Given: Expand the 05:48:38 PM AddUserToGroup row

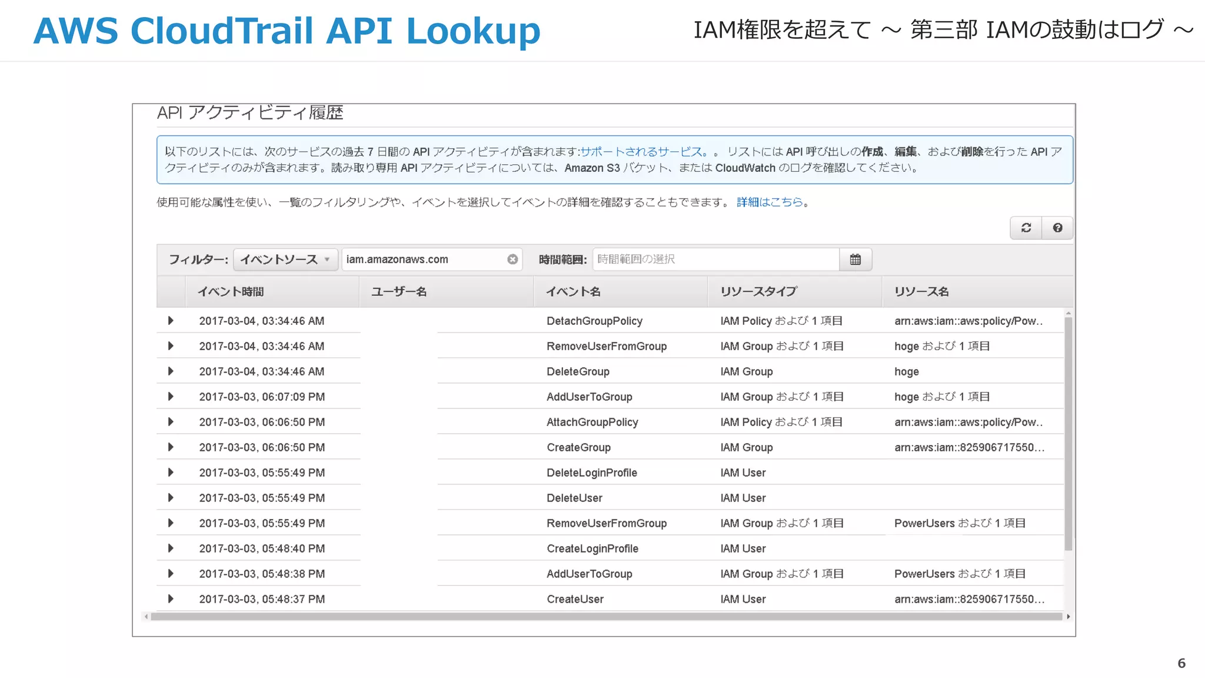Looking at the screenshot, I should tap(171, 574).
